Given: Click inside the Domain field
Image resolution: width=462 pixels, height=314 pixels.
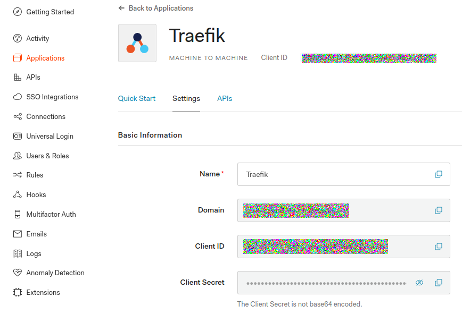Looking at the screenshot, I should click(x=343, y=210).
